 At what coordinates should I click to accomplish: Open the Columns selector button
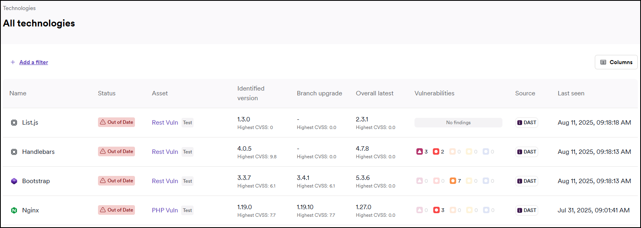616,62
